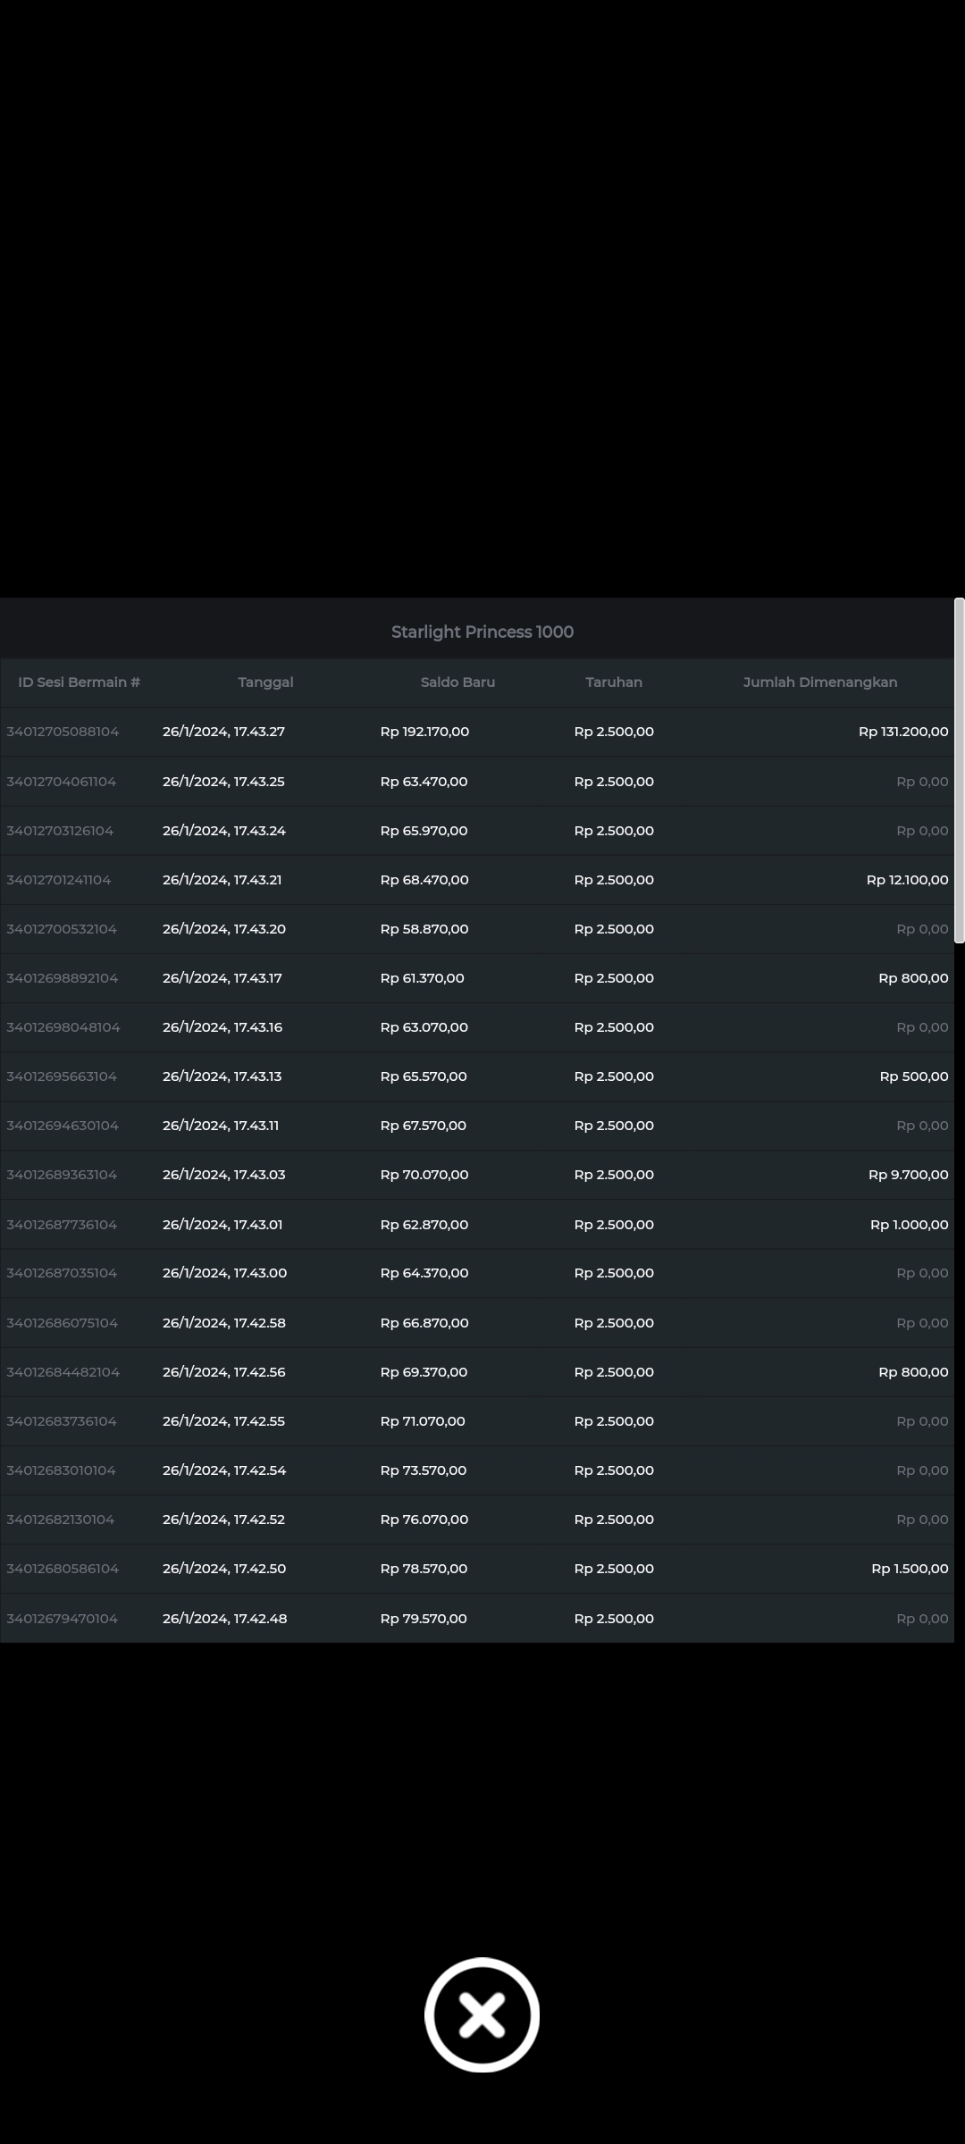965x2144 pixels.
Task: Open session ID 34012680586104
Action: (x=63, y=1569)
